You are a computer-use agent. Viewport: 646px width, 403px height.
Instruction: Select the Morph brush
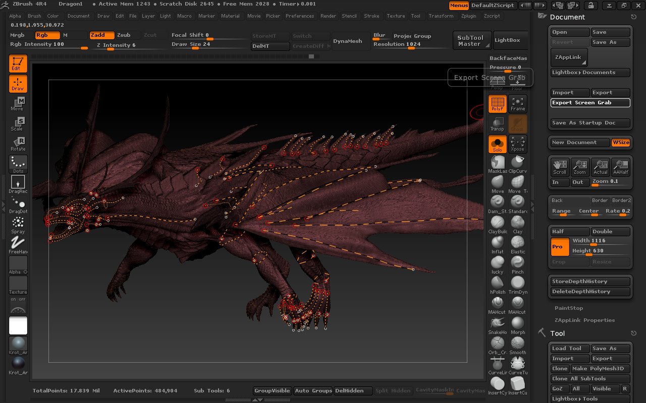(x=518, y=325)
